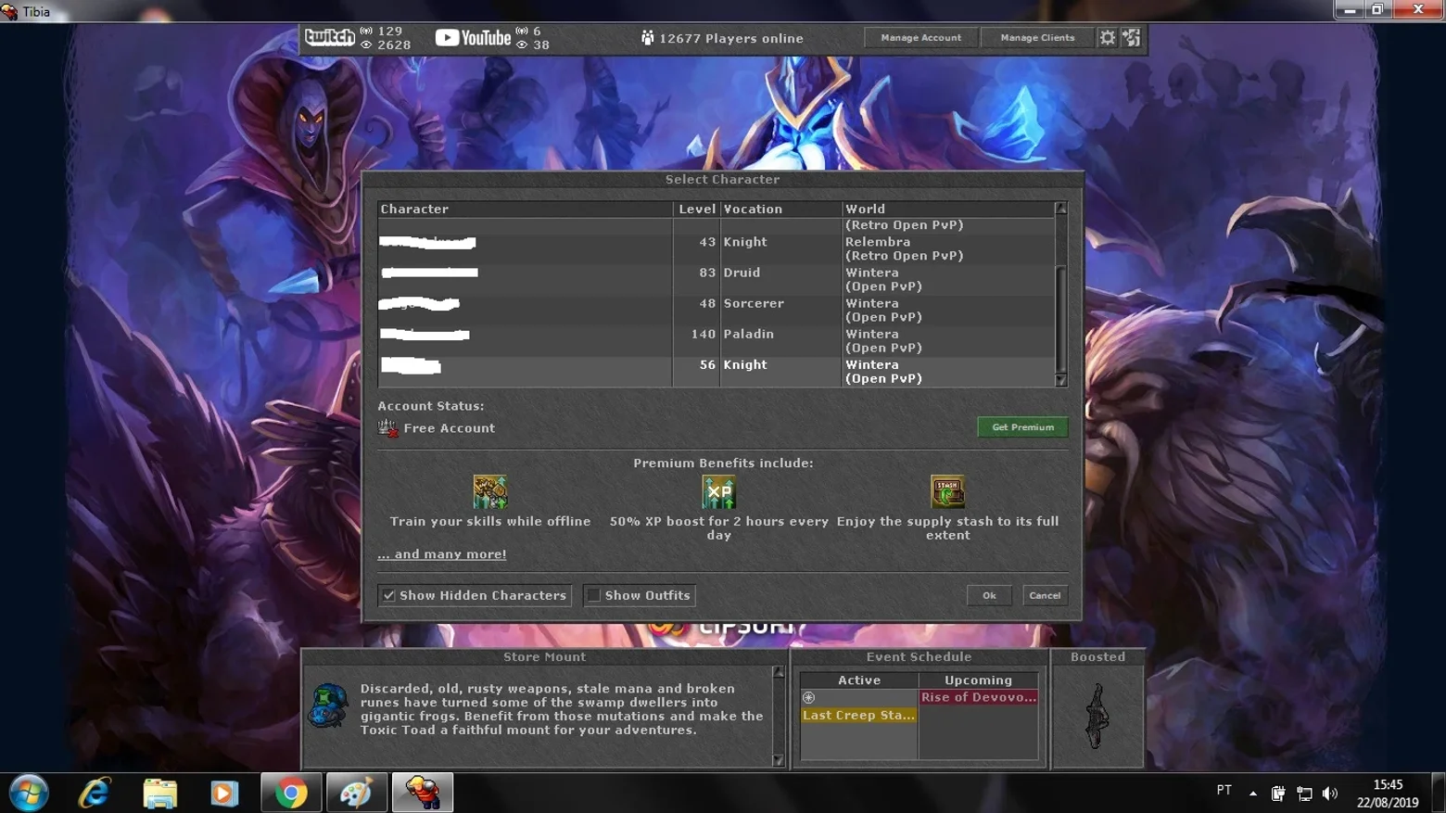The height and width of the screenshot is (813, 1446).
Task: Confirm selection with the Ok button
Action: point(989,595)
